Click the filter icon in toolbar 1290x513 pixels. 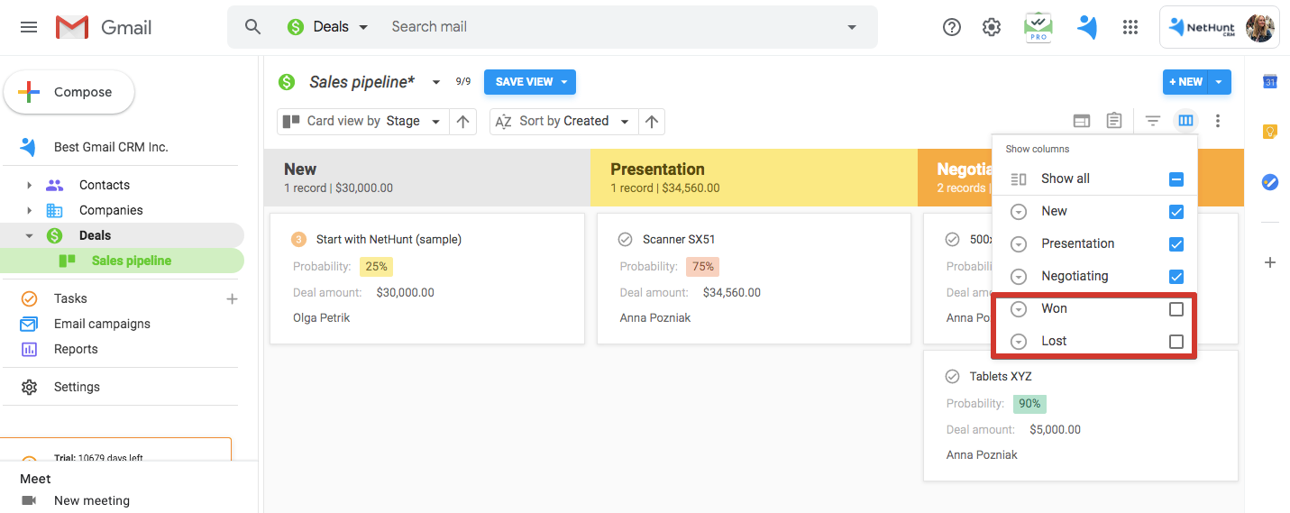pos(1152,121)
